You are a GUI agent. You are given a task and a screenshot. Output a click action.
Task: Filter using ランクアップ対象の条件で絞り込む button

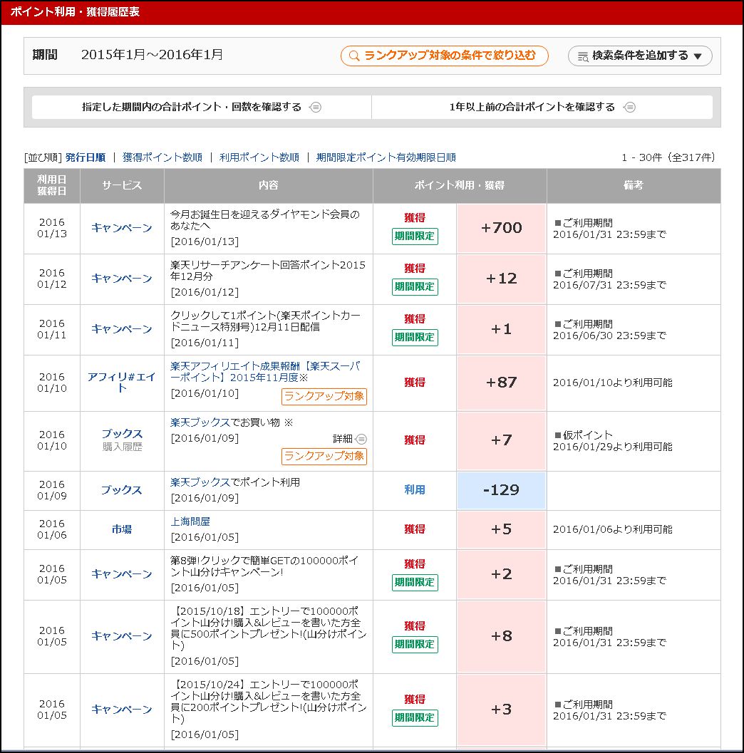[444, 56]
